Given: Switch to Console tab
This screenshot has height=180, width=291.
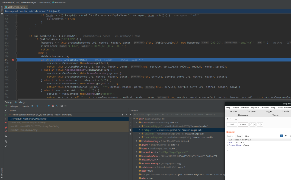Looking at the screenshot, I should pyautogui.click(x=25, y=106).
